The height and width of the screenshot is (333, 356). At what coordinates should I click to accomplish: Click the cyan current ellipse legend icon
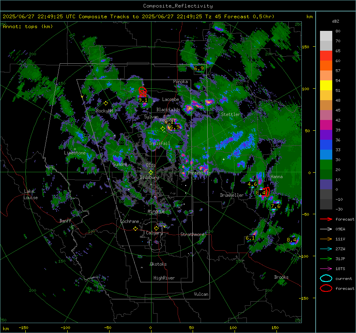click(326, 278)
